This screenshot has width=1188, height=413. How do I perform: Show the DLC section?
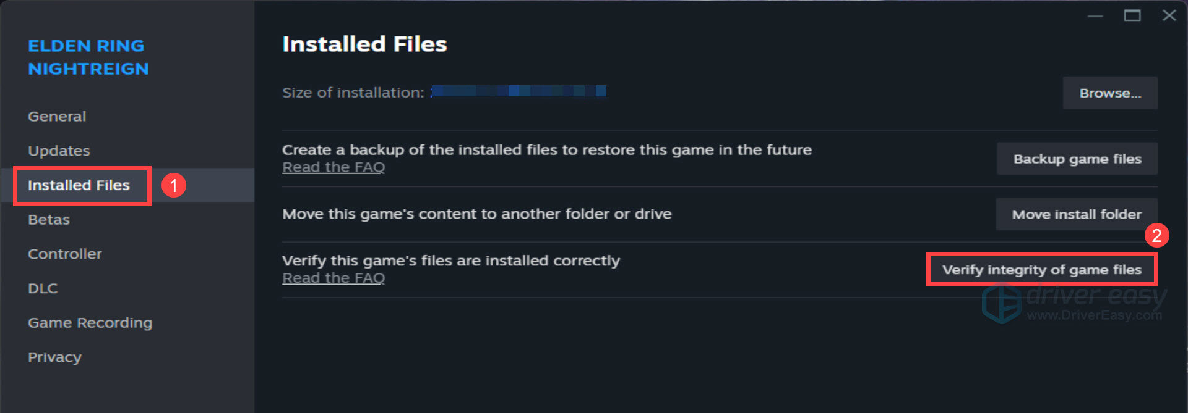(43, 288)
